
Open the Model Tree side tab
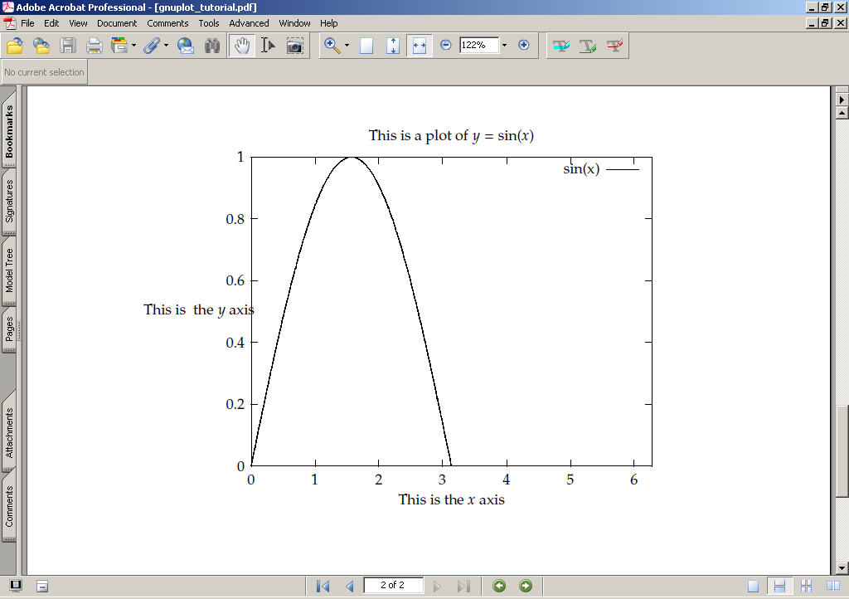point(8,270)
